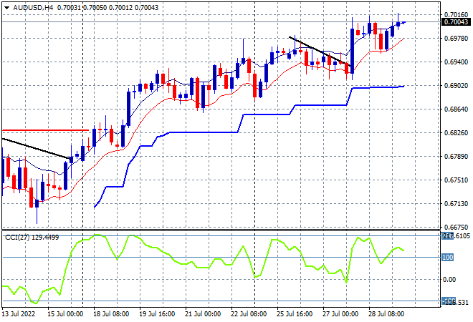Select price scale level 0.66750
This screenshot has height=322, width=473.
pyautogui.click(x=456, y=227)
